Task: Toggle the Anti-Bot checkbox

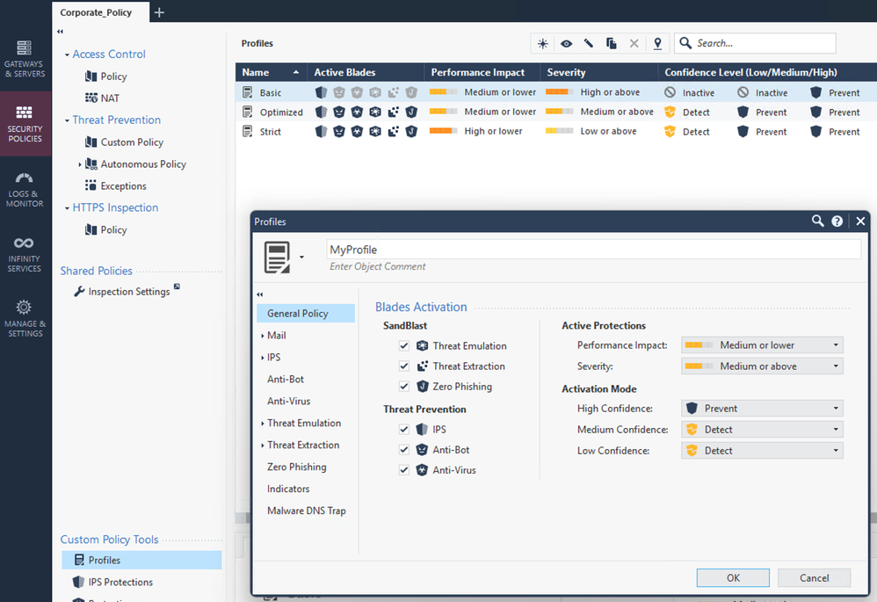Action: 404,450
